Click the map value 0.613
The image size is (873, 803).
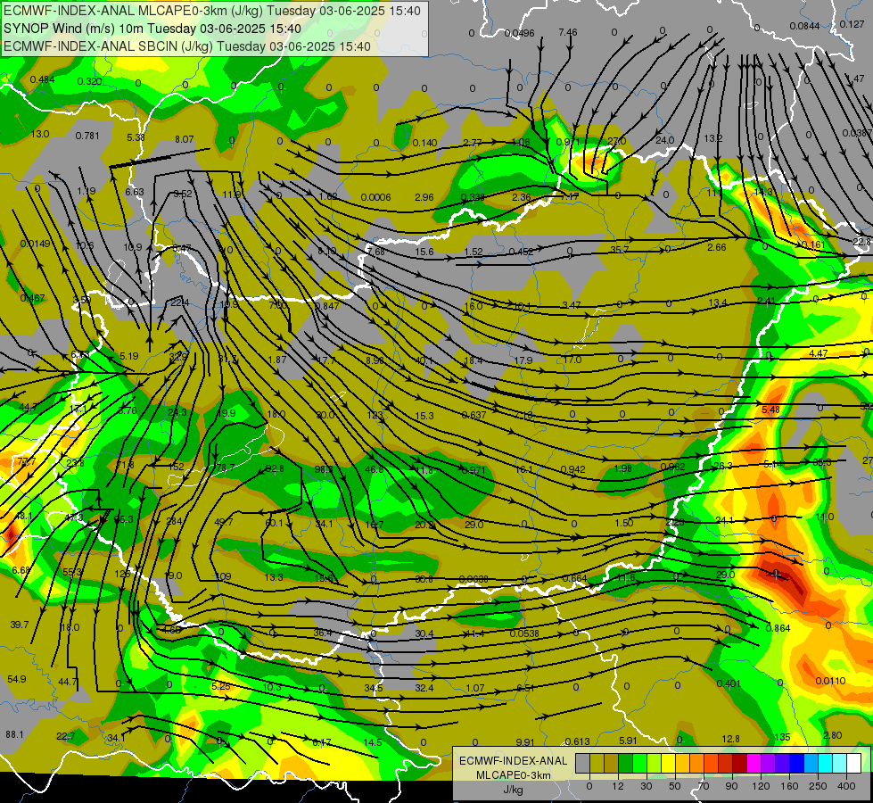pos(577,741)
